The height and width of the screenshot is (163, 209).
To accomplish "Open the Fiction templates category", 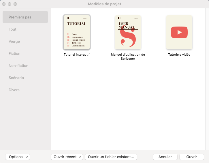I will coord(25,53).
